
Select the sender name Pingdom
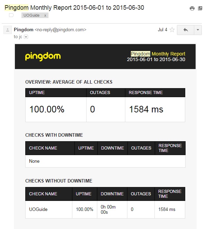point(24,29)
